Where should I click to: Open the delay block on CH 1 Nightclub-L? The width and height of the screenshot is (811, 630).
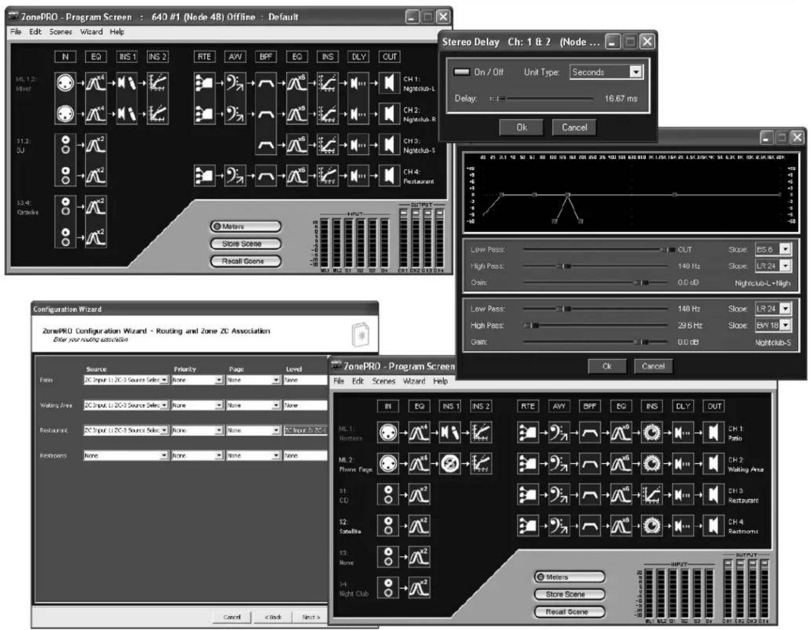pos(359,83)
